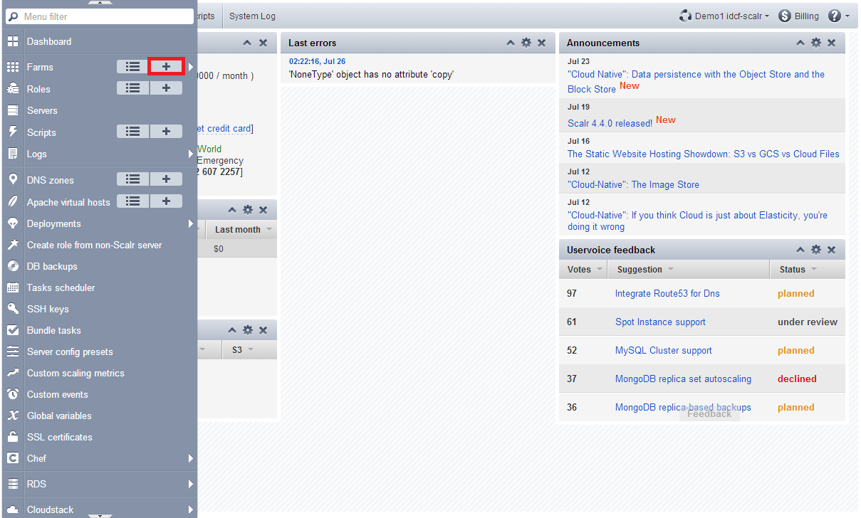861x518 pixels.
Task: Click the 02:22:16, Jul 26 error timestamp
Action: 317,61
